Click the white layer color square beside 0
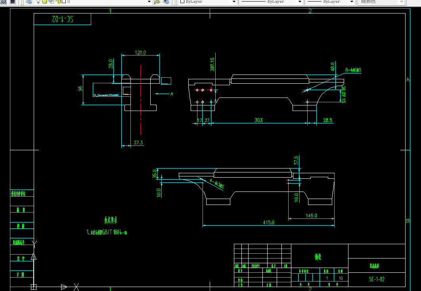Image resolution: width=421 pixels, height=291 pixels. pyautogui.click(x=64, y=2)
